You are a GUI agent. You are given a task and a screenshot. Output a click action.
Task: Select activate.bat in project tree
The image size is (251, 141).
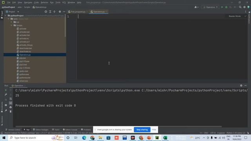pyautogui.click(x=24, y=32)
